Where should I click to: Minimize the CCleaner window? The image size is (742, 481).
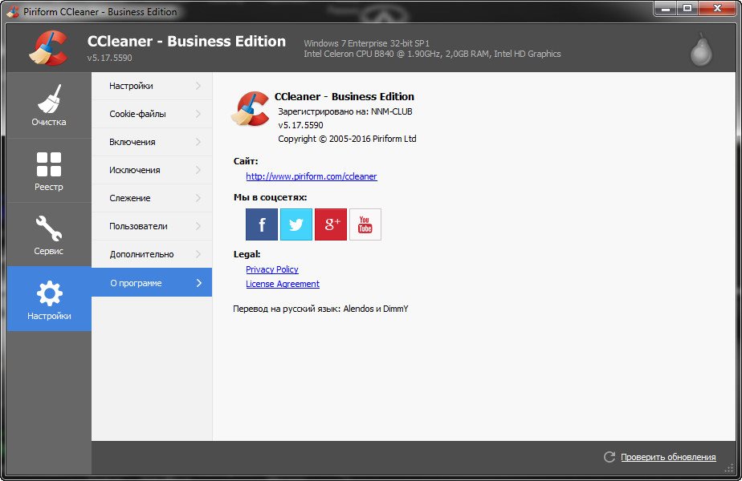tap(666, 9)
